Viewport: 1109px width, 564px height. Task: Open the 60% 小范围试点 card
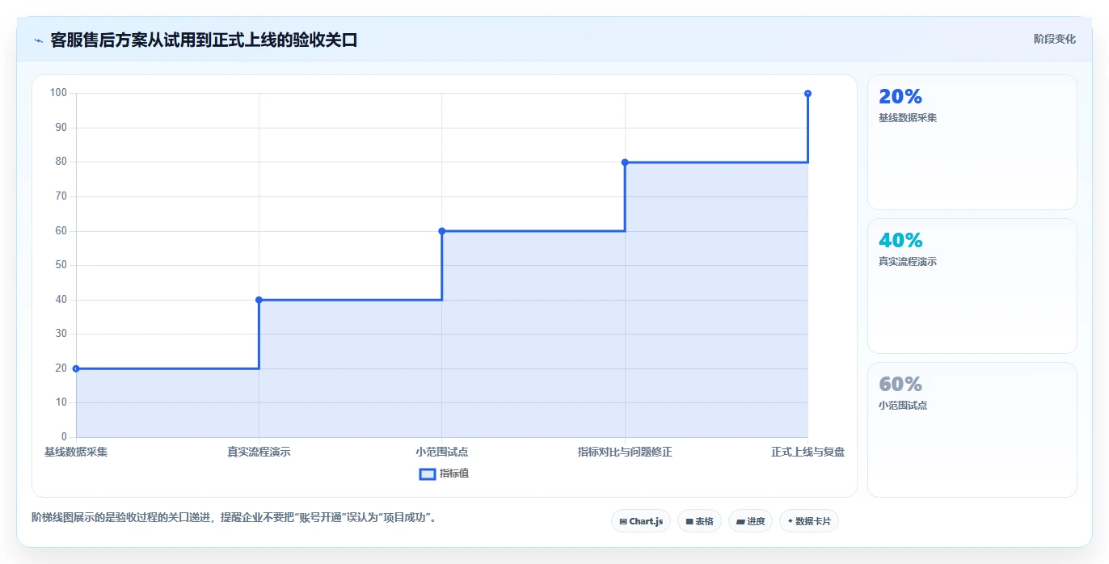coord(972,430)
